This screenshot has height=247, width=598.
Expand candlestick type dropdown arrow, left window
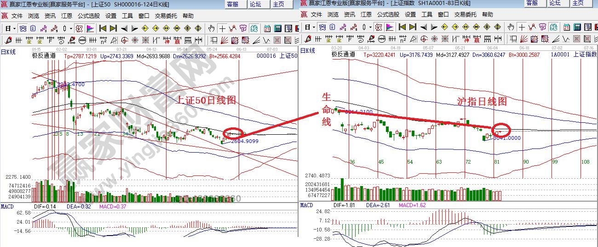click(71, 28)
